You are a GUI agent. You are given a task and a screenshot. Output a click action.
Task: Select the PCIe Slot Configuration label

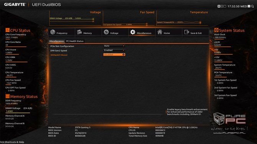tap(62, 46)
